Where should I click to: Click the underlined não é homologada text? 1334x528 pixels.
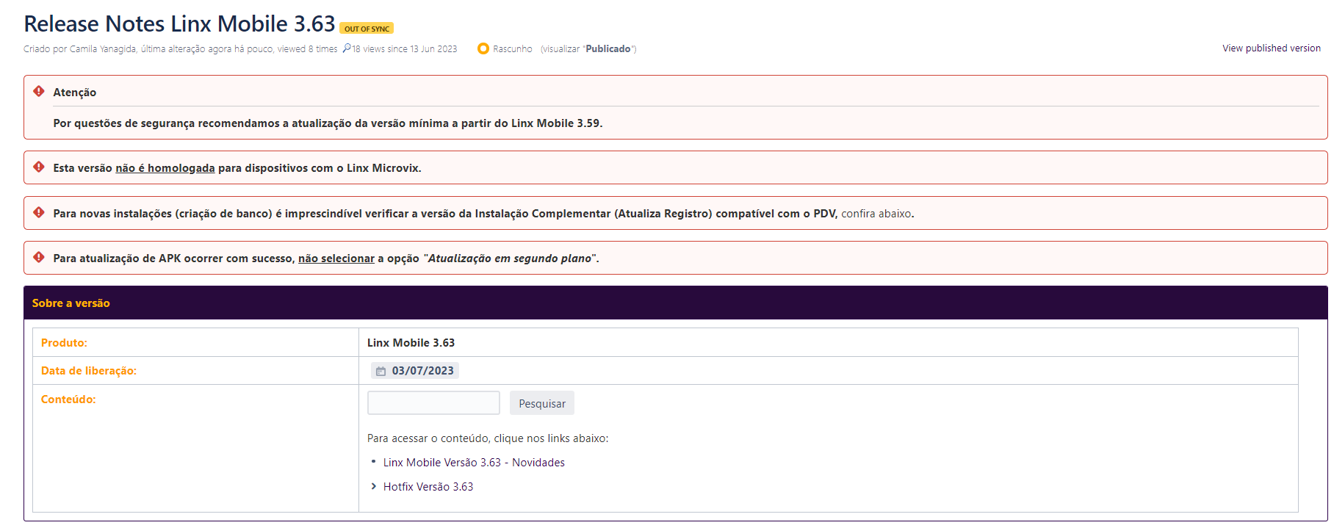click(x=165, y=168)
